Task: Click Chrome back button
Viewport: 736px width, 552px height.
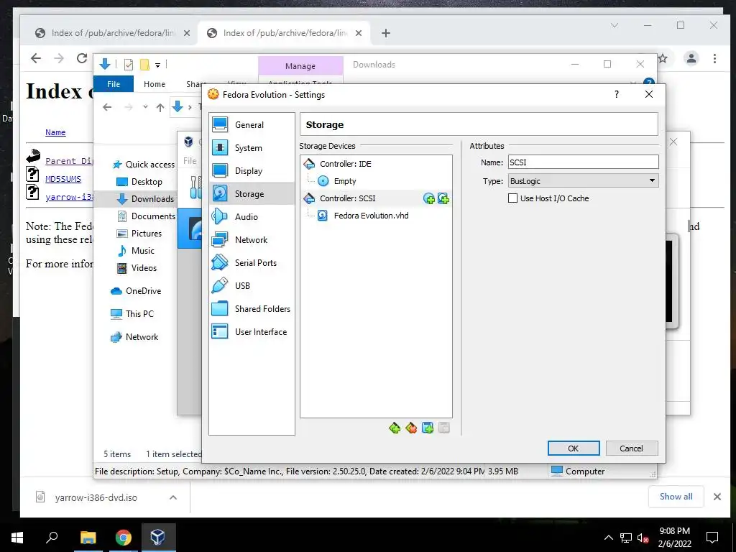Action: (36, 58)
